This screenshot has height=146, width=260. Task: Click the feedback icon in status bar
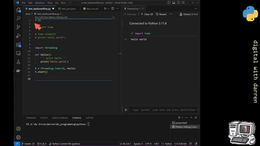click(191, 144)
